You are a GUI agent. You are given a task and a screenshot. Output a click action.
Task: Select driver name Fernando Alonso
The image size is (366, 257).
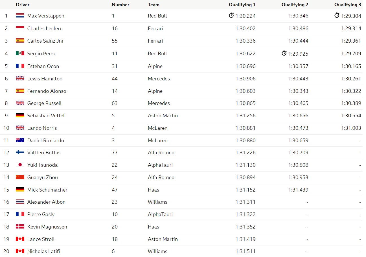pos(47,91)
